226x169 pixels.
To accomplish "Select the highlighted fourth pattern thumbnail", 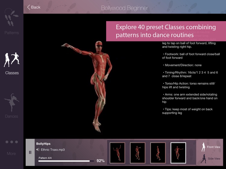I will tap(178, 153).
